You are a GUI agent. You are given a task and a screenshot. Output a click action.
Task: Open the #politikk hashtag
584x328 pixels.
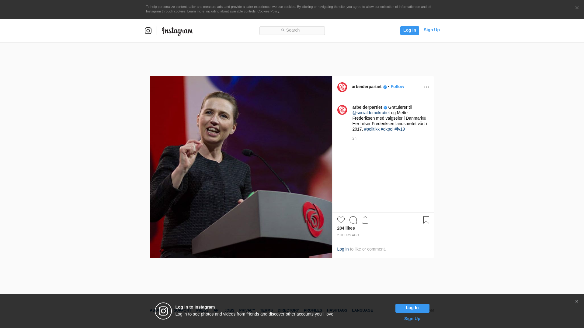(x=372, y=129)
